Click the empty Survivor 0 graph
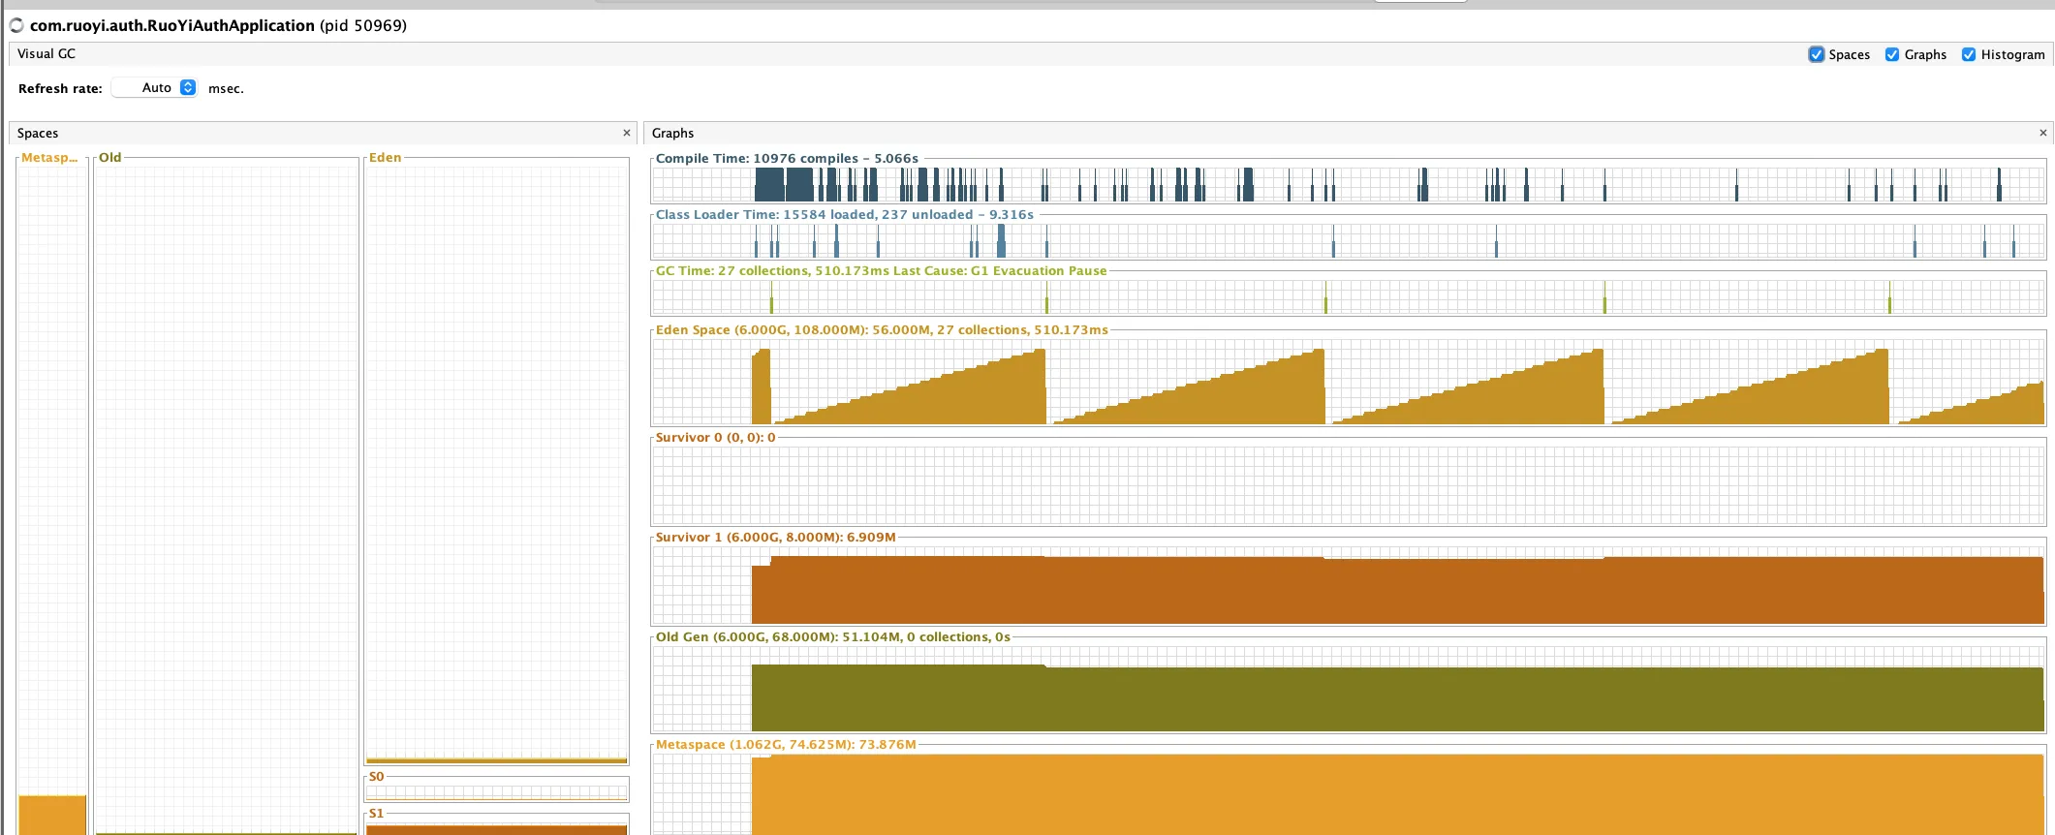Viewport: 2055px width, 835px height. 1347,484
